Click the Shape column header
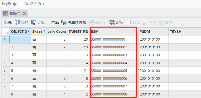 (x=39, y=32)
